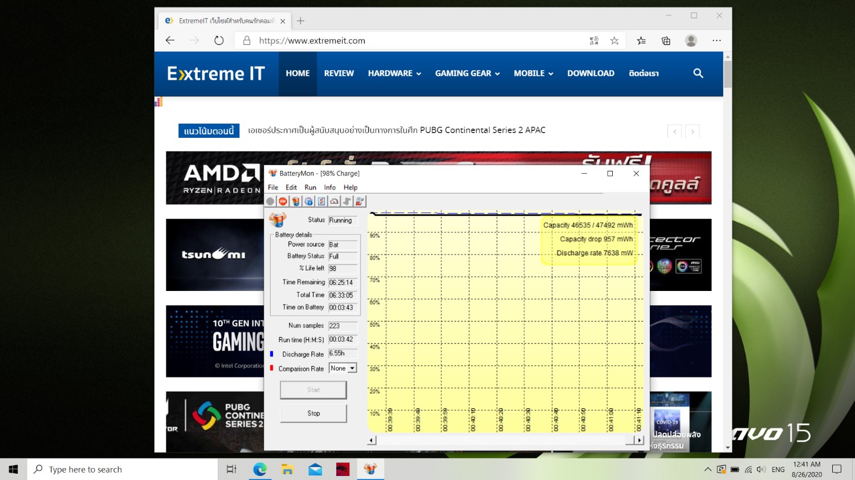This screenshot has width=855, height=480.
Task: Click the volume icon in system tray
Action: point(761,470)
